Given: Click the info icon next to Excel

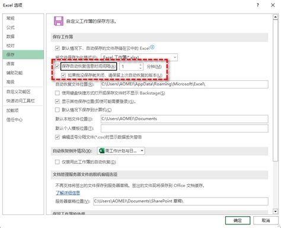Looking at the screenshot, I should 152,47.
